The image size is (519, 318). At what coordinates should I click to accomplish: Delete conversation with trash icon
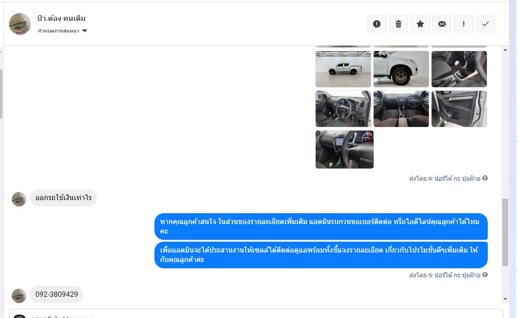tap(399, 24)
